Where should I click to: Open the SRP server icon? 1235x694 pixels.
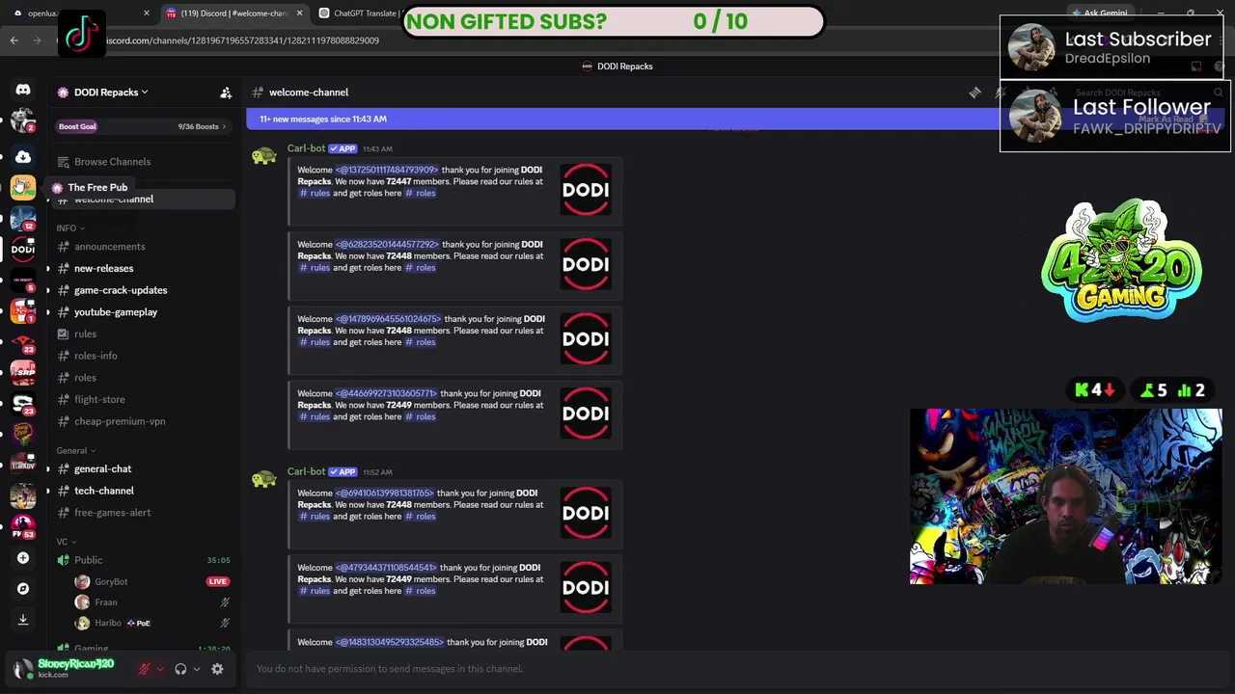click(x=23, y=372)
